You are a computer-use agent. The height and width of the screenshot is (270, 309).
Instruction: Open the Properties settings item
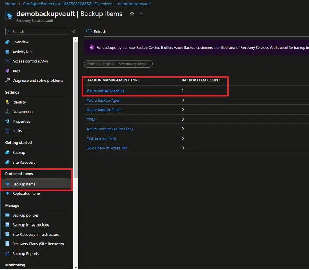tap(21, 121)
